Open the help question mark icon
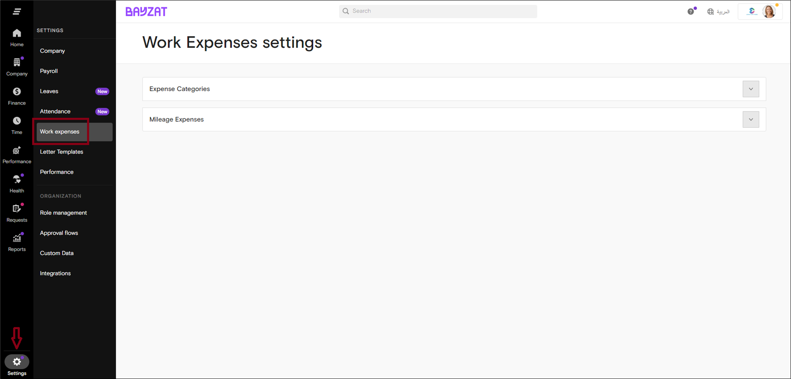791x379 pixels. click(x=690, y=11)
